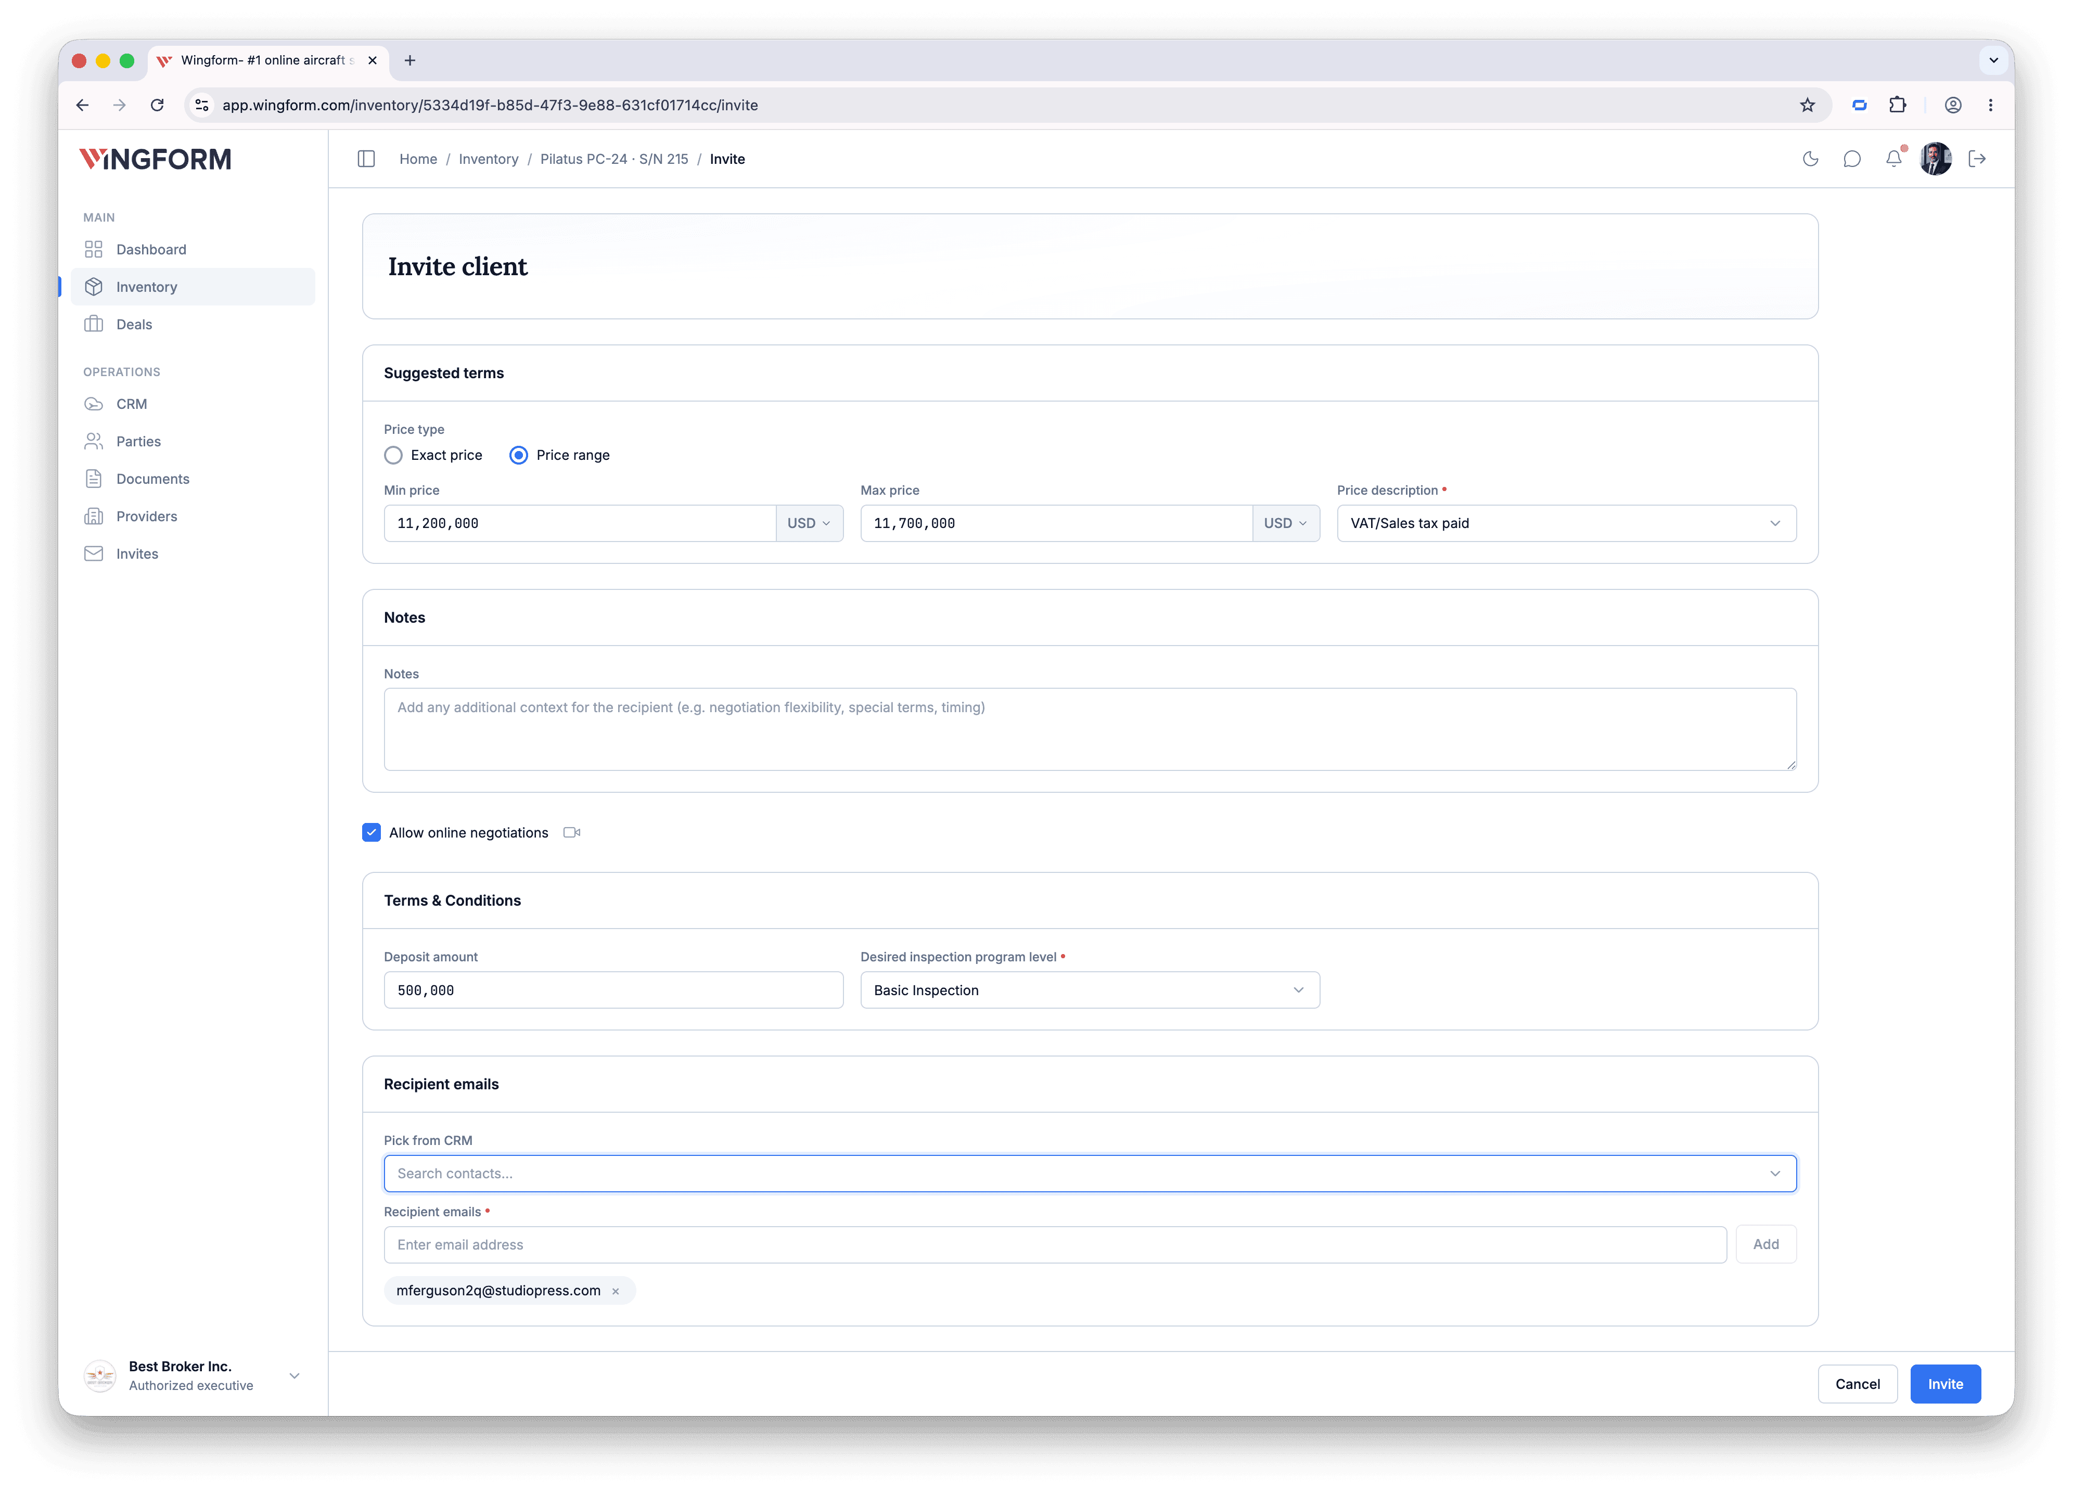Open Min price USD currency selector
This screenshot has width=2073, height=1493.
pos(809,523)
